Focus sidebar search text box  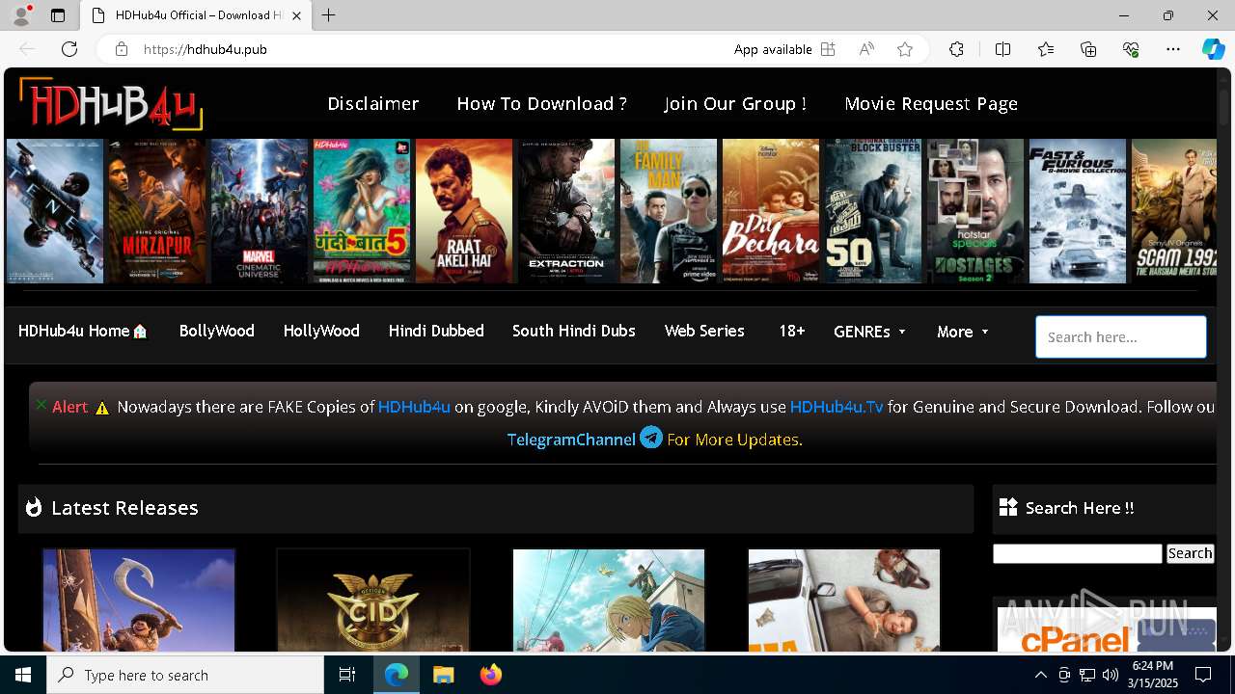coord(1078,553)
